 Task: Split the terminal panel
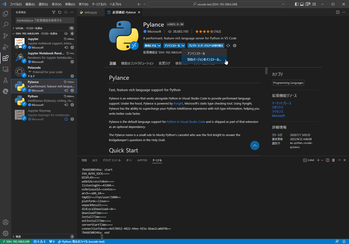(327, 160)
